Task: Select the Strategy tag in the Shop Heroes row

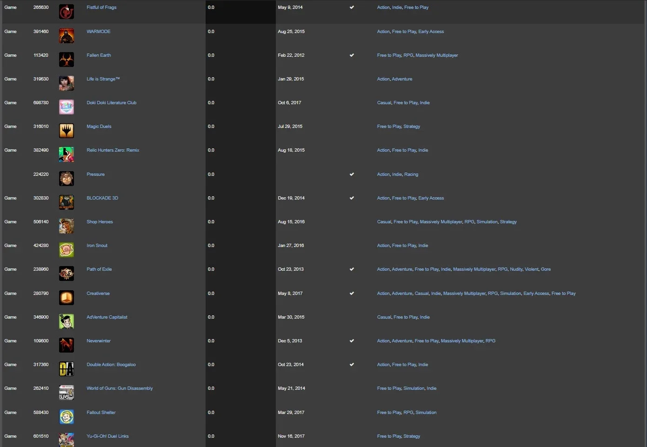Action: [x=508, y=222]
